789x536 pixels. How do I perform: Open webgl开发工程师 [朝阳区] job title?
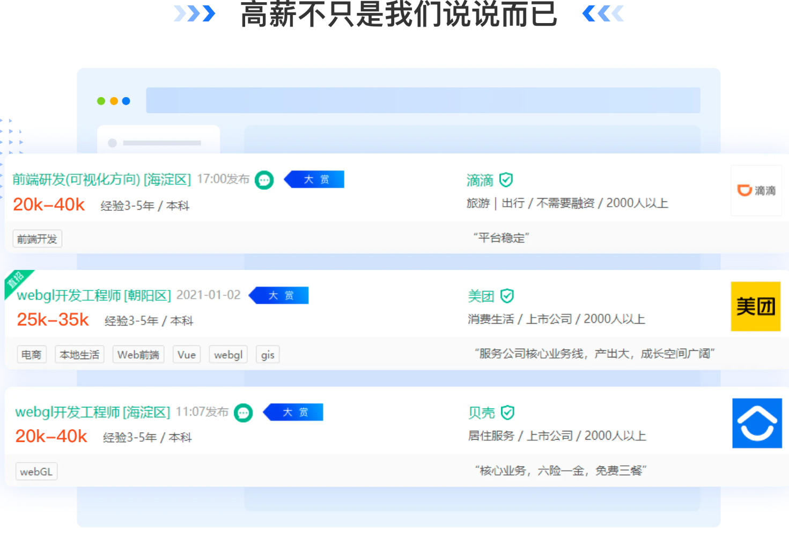pyautogui.click(x=94, y=296)
